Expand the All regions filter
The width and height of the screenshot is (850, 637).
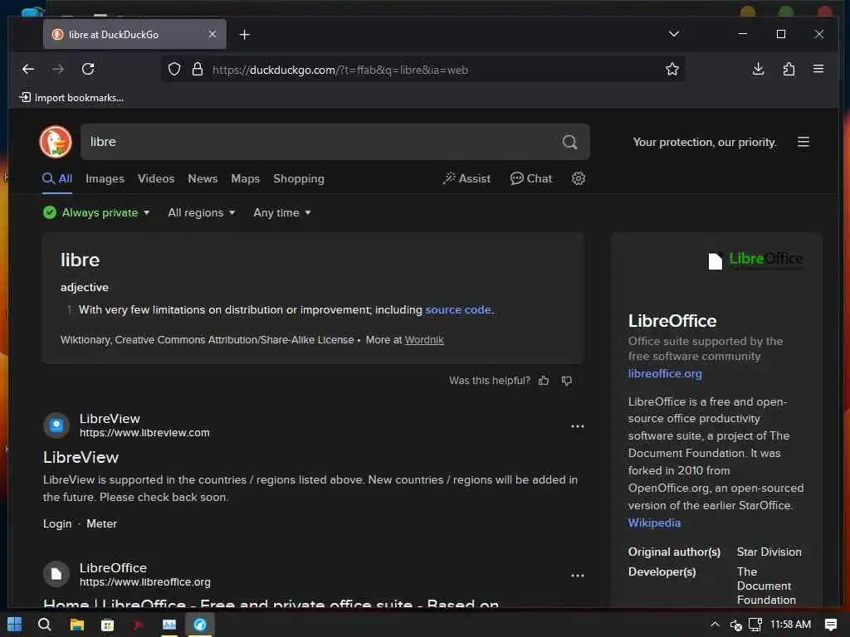click(x=201, y=213)
